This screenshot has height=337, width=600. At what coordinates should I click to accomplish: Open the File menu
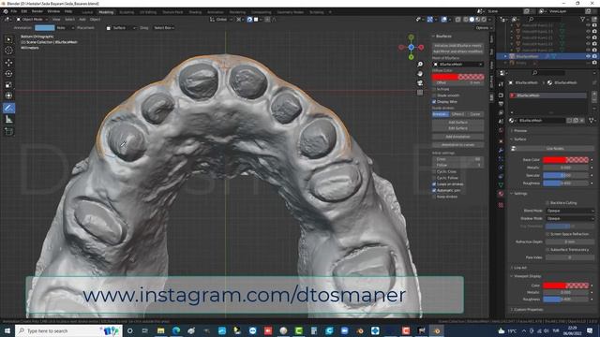point(14,11)
